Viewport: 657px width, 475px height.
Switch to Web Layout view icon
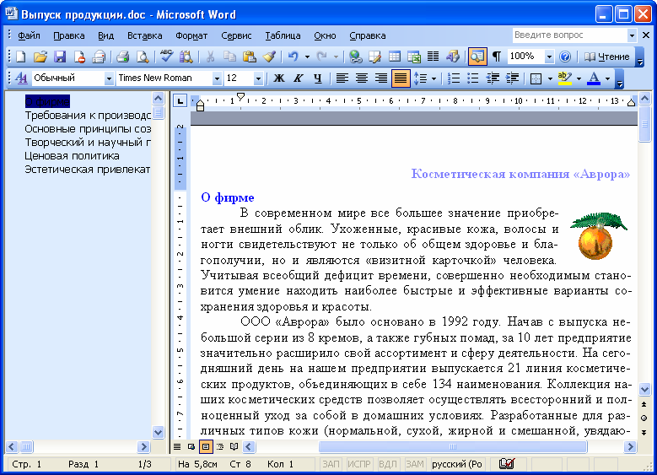[191, 446]
